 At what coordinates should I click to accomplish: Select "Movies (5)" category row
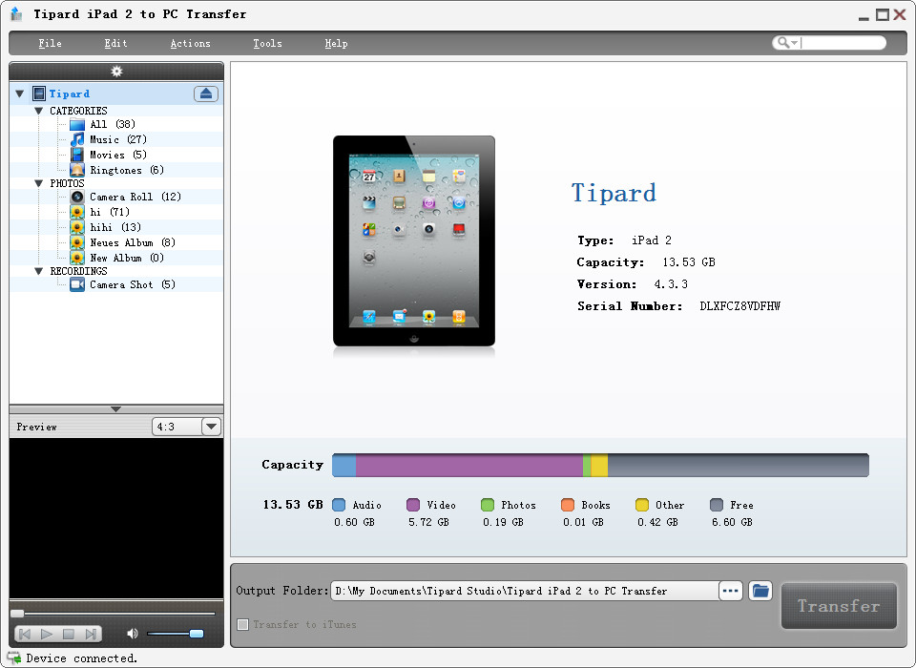118,155
